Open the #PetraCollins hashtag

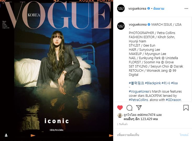139,100
